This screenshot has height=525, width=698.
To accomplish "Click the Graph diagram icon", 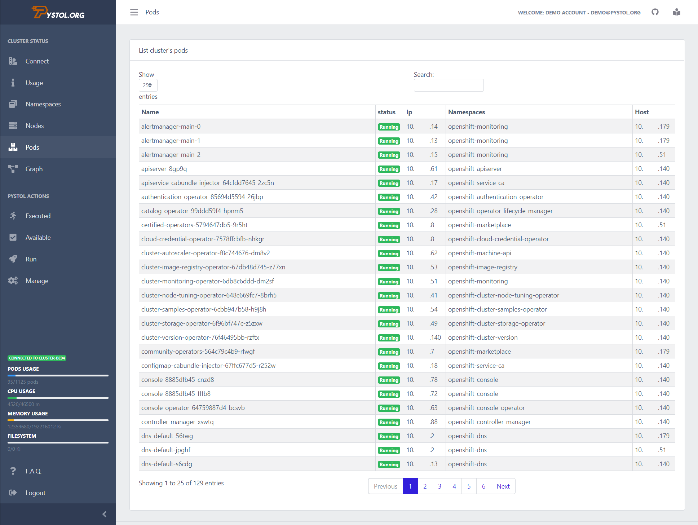I will [x=13, y=169].
